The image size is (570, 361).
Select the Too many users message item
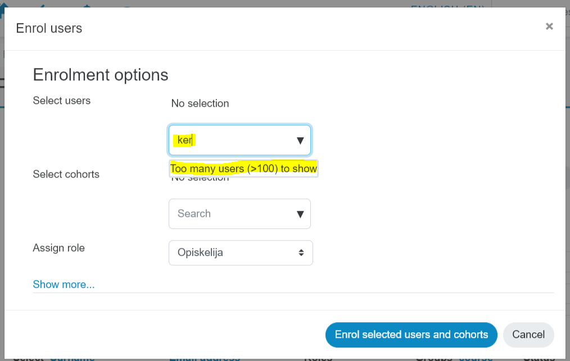coord(243,169)
